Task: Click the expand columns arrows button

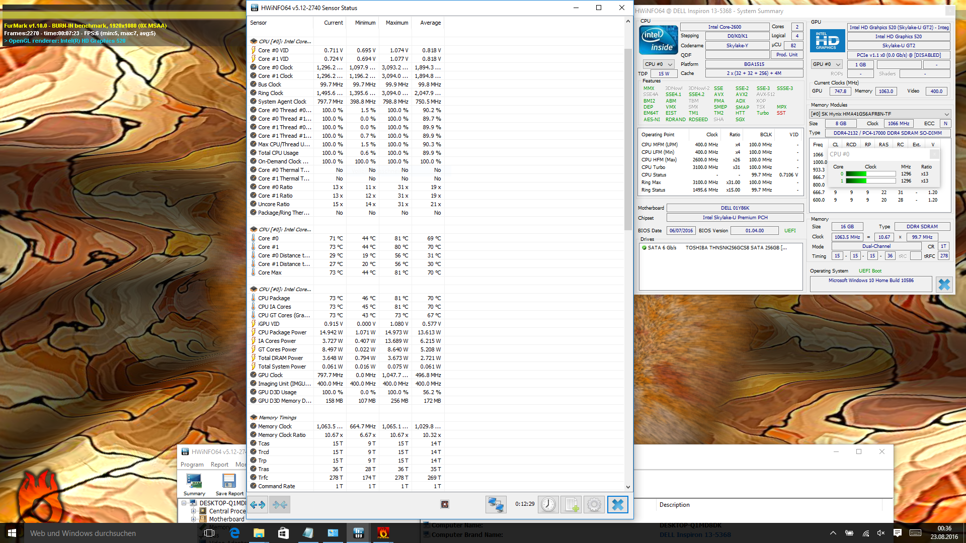Action: pos(258,504)
